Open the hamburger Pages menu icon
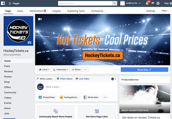The width and height of the screenshot is (172, 119). point(10,4)
